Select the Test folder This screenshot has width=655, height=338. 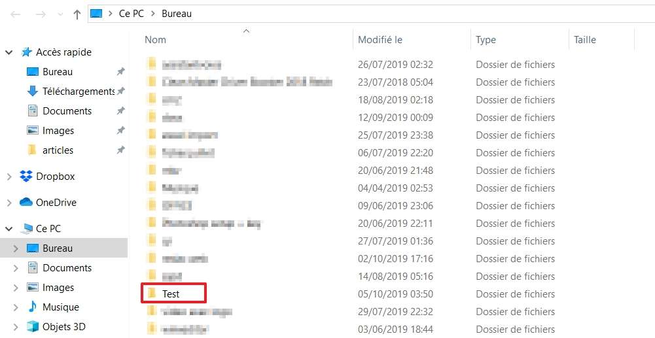(171, 294)
